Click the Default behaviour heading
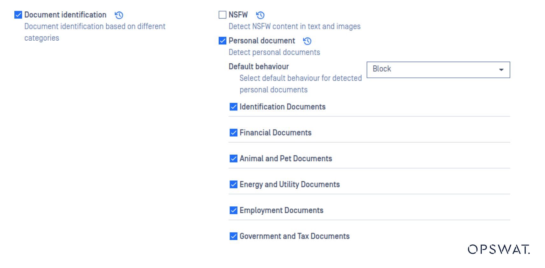This screenshot has height=268, width=545. (258, 67)
